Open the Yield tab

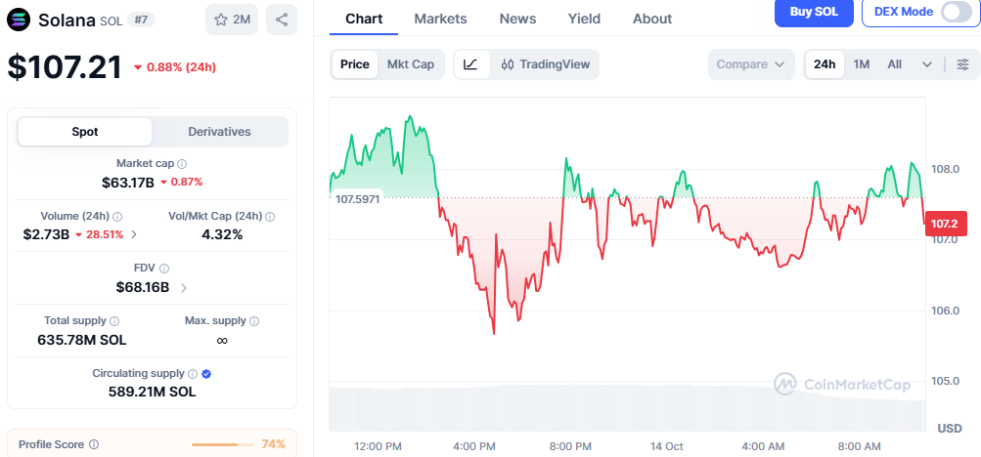pyautogui.click(x=584, y=19)
